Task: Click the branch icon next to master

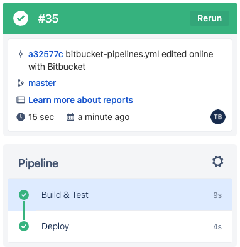Action: (x=21, y=83)
